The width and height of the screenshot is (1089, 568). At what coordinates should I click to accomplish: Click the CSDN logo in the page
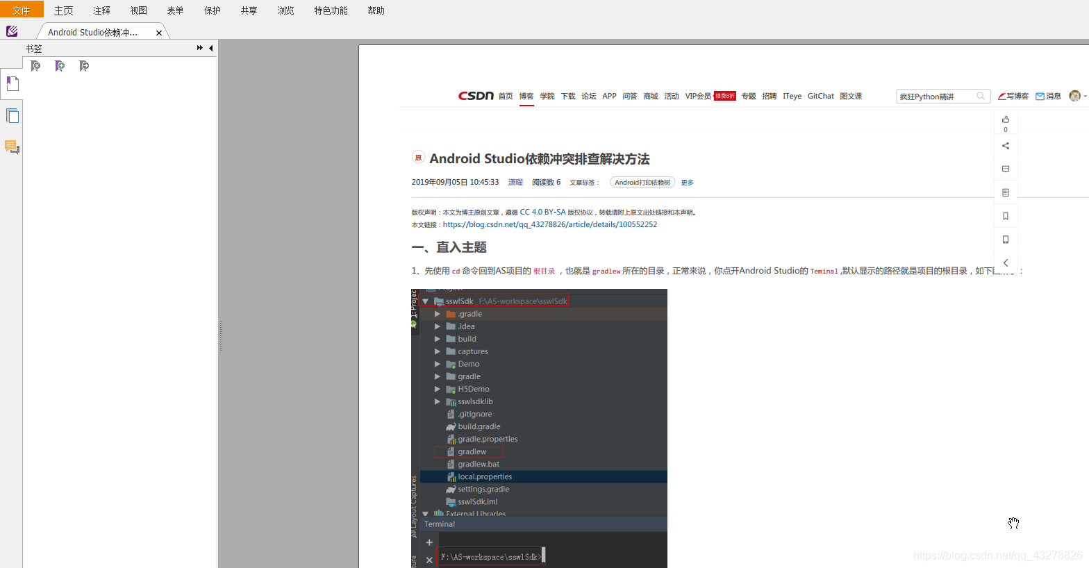pos(476,96)
